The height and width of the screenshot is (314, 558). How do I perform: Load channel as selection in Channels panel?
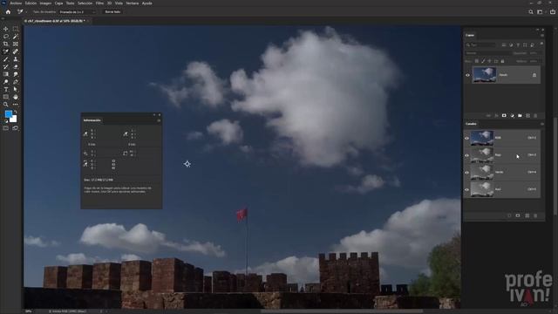point(509,215)
